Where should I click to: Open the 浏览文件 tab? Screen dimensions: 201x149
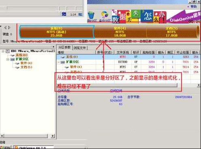[x=80, y=48]
